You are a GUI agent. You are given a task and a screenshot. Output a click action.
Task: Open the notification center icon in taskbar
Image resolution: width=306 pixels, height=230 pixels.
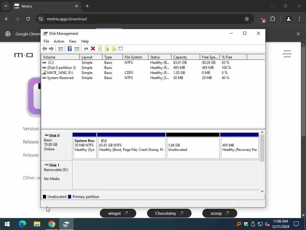(296, 224)
